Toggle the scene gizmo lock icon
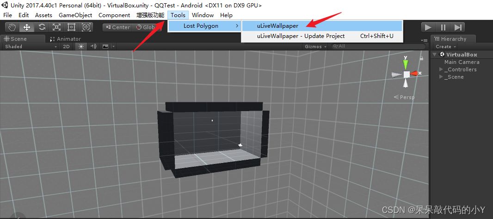 [421, 58]
